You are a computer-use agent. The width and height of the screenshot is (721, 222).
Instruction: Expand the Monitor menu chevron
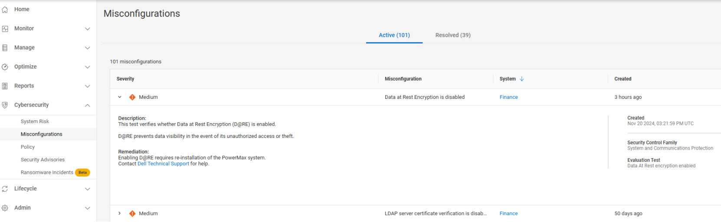(87, 29)
